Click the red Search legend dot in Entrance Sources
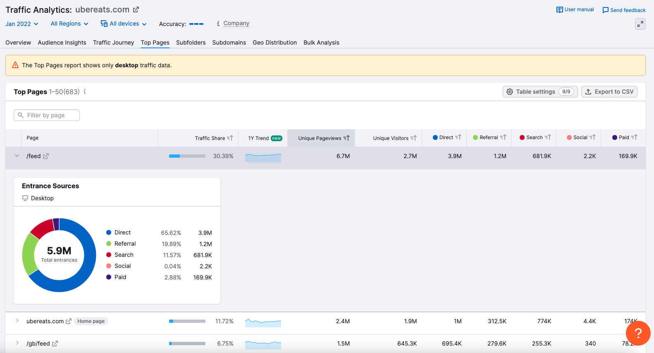The image size is (654, 353). click(x=109, y=255)
